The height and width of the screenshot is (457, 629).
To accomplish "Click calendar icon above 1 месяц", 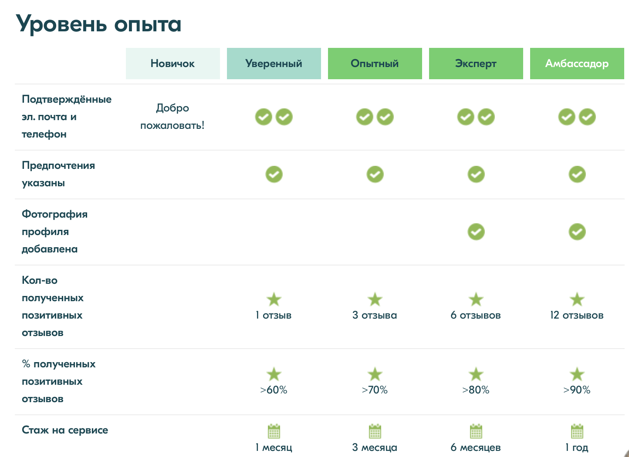I will 274,431.
